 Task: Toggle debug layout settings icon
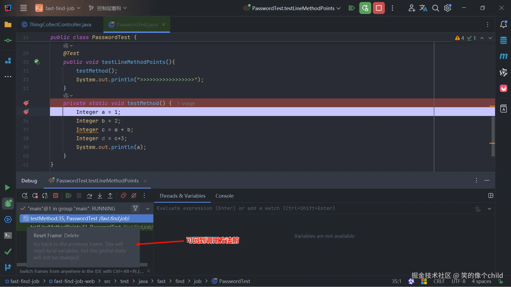(491, 196)
